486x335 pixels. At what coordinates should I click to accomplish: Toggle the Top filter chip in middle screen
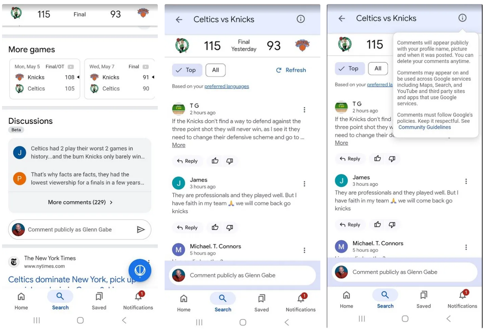[187, 70]
